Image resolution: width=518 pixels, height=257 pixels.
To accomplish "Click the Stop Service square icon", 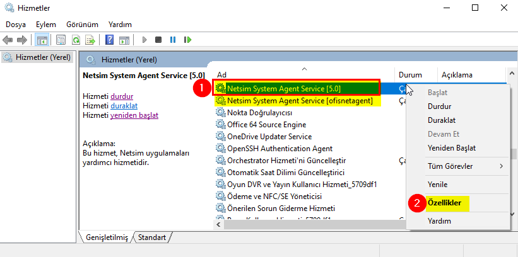I will pyautogui.click(x=158, y=40).
